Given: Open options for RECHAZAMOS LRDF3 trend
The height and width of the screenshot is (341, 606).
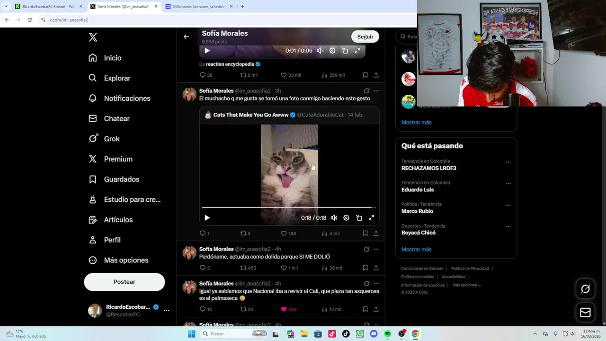Looking at the screenshot, I should (x=508, y=162).
